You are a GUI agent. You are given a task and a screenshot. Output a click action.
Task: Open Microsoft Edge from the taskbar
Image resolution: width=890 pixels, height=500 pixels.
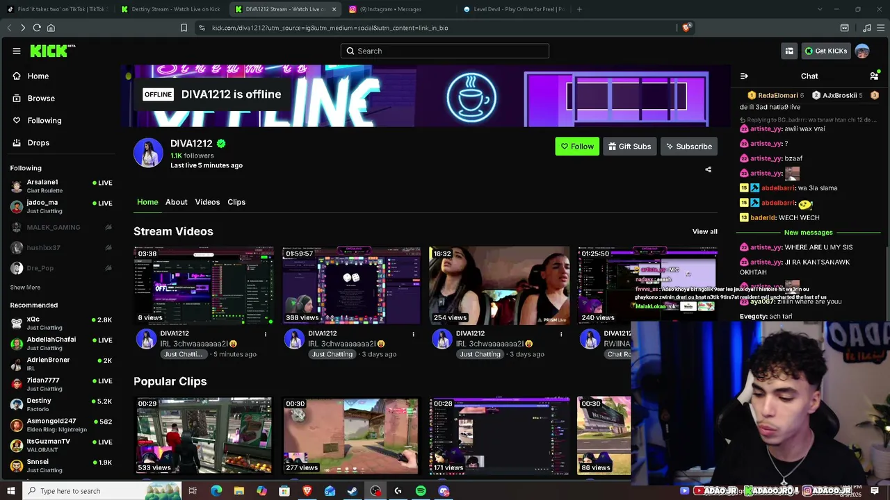(x=216, y=491)
